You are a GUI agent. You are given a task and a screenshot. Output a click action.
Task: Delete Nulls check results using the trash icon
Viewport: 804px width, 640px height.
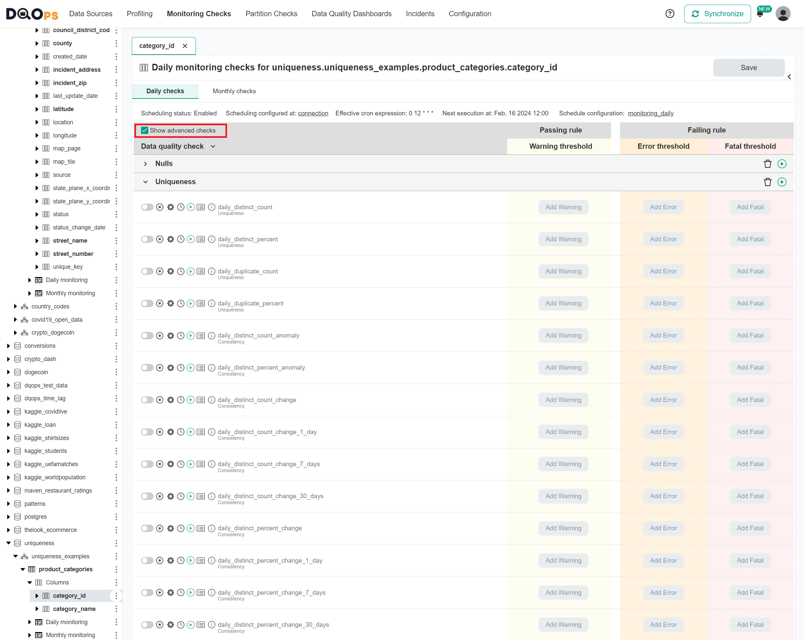[768, 164]
